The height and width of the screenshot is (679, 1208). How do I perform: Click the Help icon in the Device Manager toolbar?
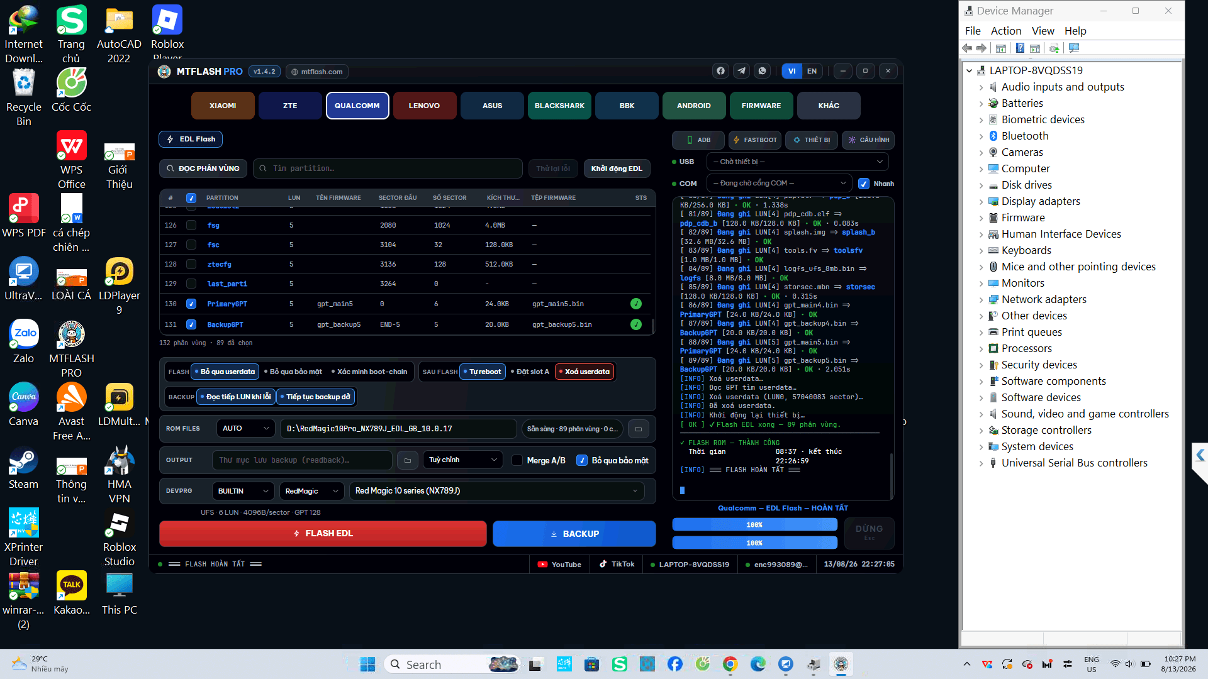point(1020,48)
